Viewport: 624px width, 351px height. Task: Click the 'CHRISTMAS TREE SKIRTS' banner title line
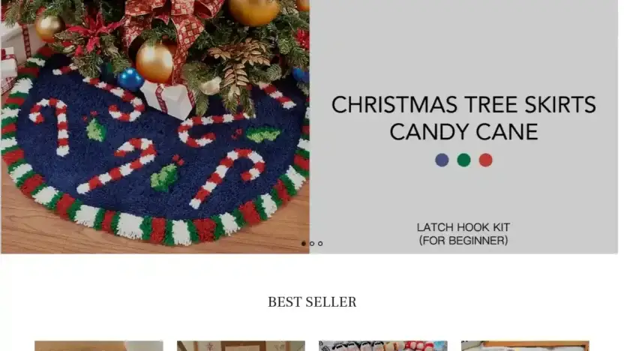click(x=463, y=105)
